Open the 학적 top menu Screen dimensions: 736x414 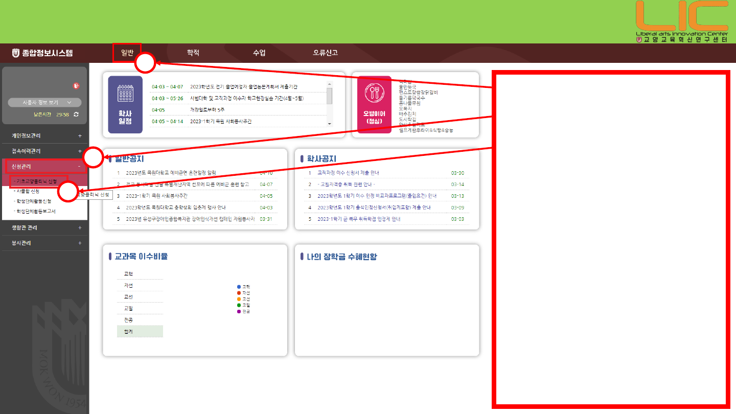(193, 53)
